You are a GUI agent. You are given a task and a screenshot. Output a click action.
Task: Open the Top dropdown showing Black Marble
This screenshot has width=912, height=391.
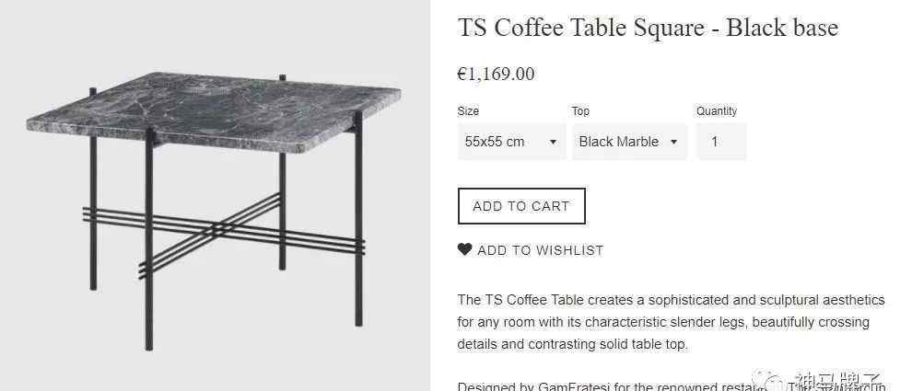pos(629,142)
